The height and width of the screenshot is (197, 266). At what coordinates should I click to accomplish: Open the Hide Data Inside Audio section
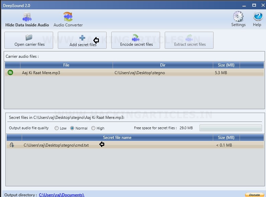tap(27, 20)
